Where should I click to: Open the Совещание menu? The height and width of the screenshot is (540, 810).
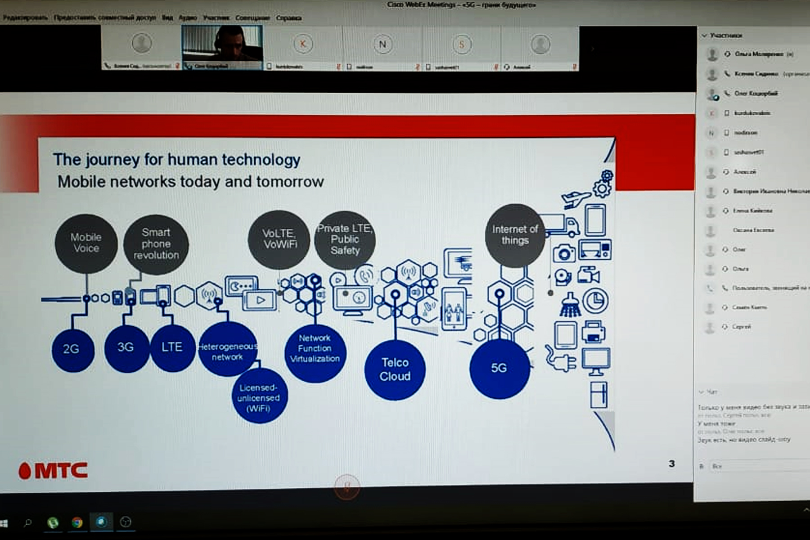pyautogui.click(x=252, y=18)
